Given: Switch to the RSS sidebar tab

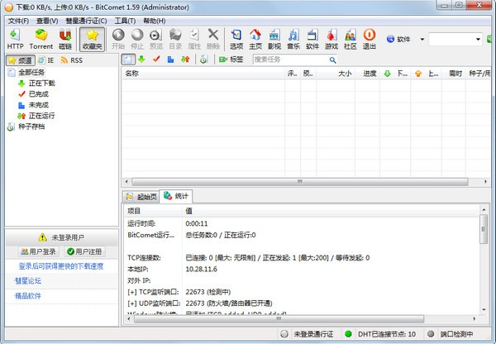Looking at the screenshot, I should click(x=72, y=60).
